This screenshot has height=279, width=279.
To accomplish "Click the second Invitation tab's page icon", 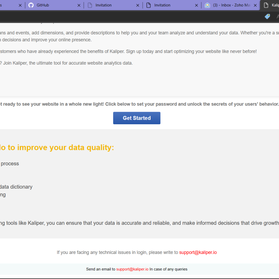I will [x=148, y=5].
